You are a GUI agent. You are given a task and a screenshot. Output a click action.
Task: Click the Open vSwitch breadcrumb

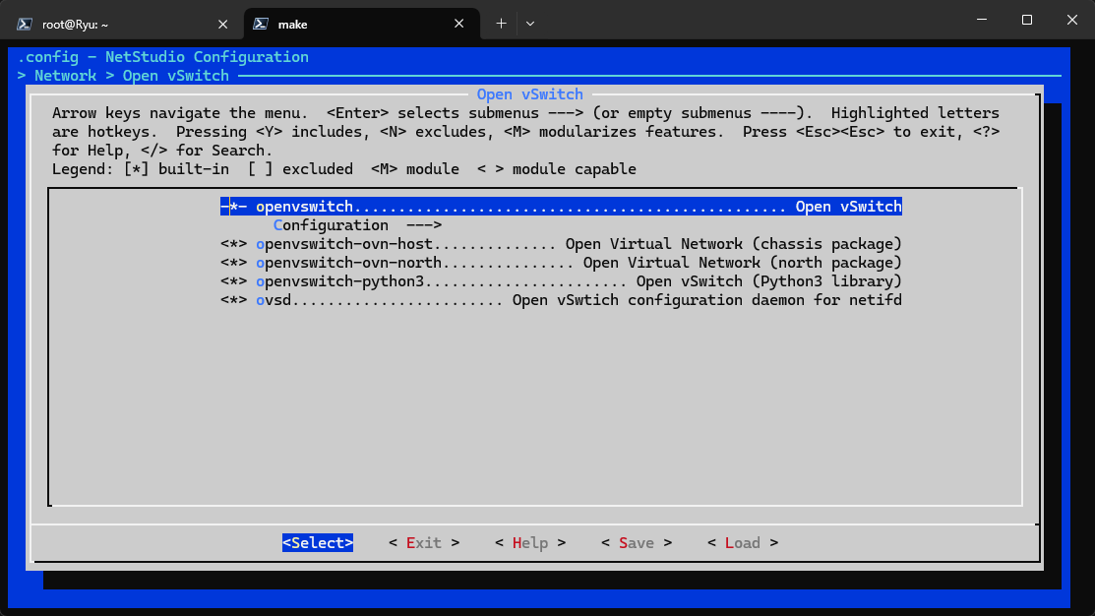(176, 76)
